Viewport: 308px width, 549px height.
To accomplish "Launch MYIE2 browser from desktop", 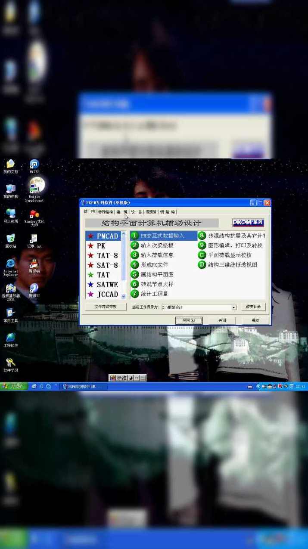I will click(x=34, y=166).
